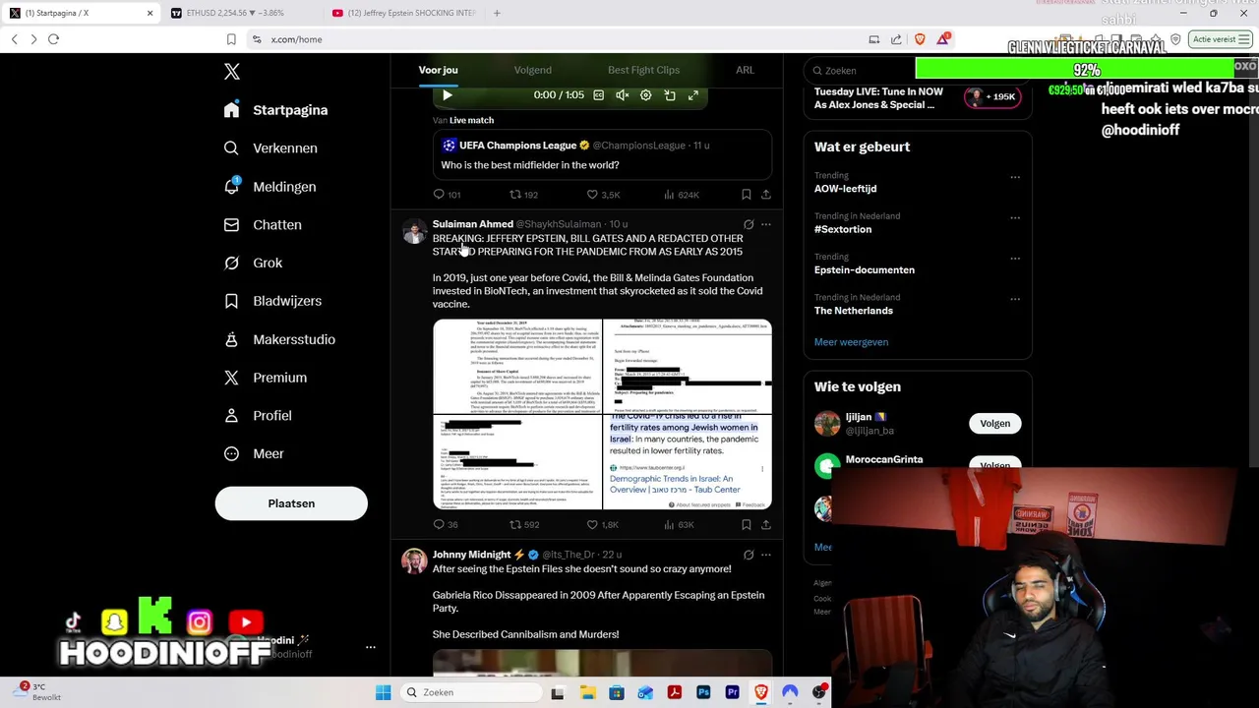Open the quoted UEFA Champions League post

(x=602, y=155)
